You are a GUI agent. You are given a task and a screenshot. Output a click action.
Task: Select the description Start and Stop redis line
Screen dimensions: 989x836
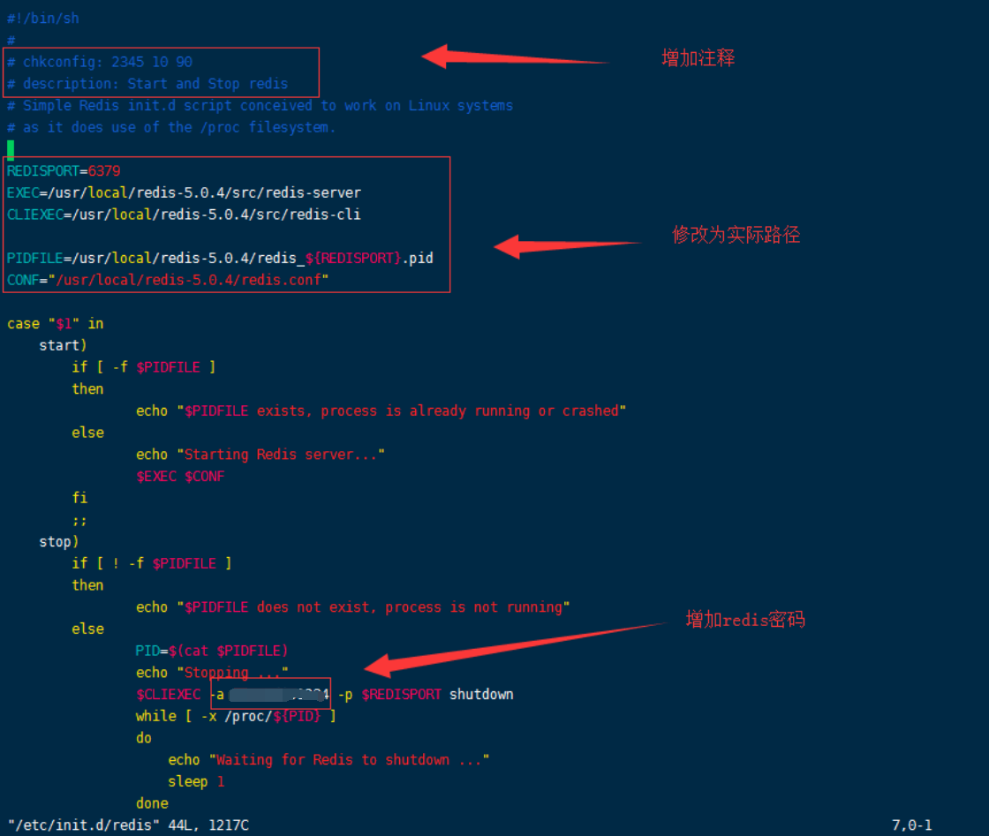[x=147, y=84]
